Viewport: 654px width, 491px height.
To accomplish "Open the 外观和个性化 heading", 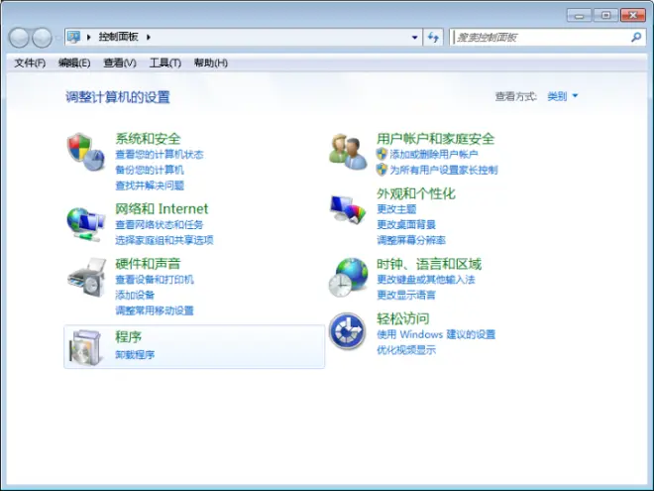I will coord(416,193).
